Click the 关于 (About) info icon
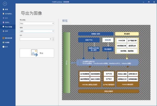The width and height of the screenshot is (157, 106). coord(3,47)
